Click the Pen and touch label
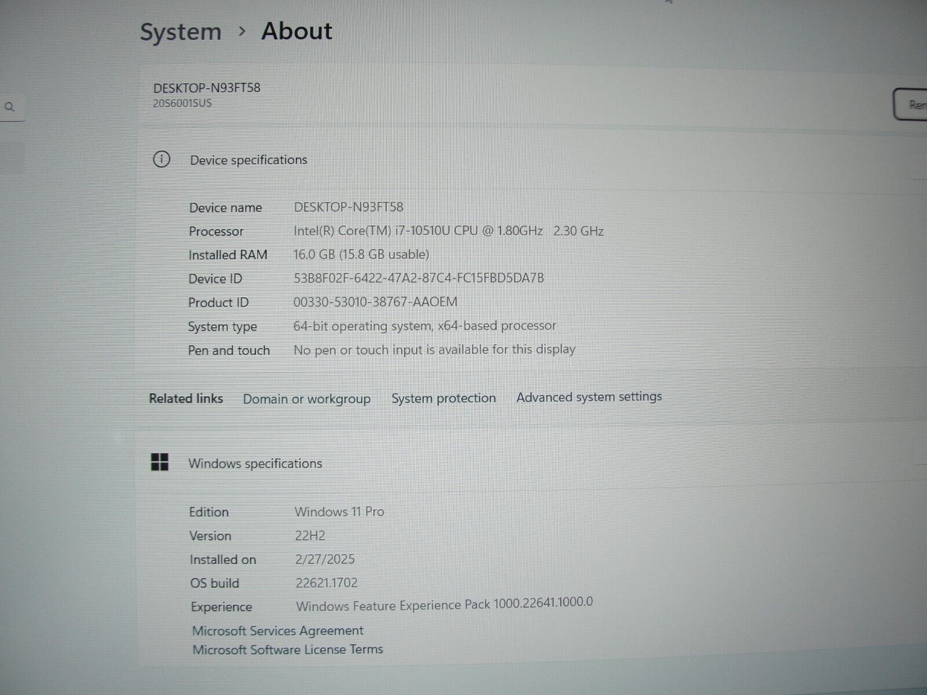The image size is (927, 695). (x=229, y=350)
